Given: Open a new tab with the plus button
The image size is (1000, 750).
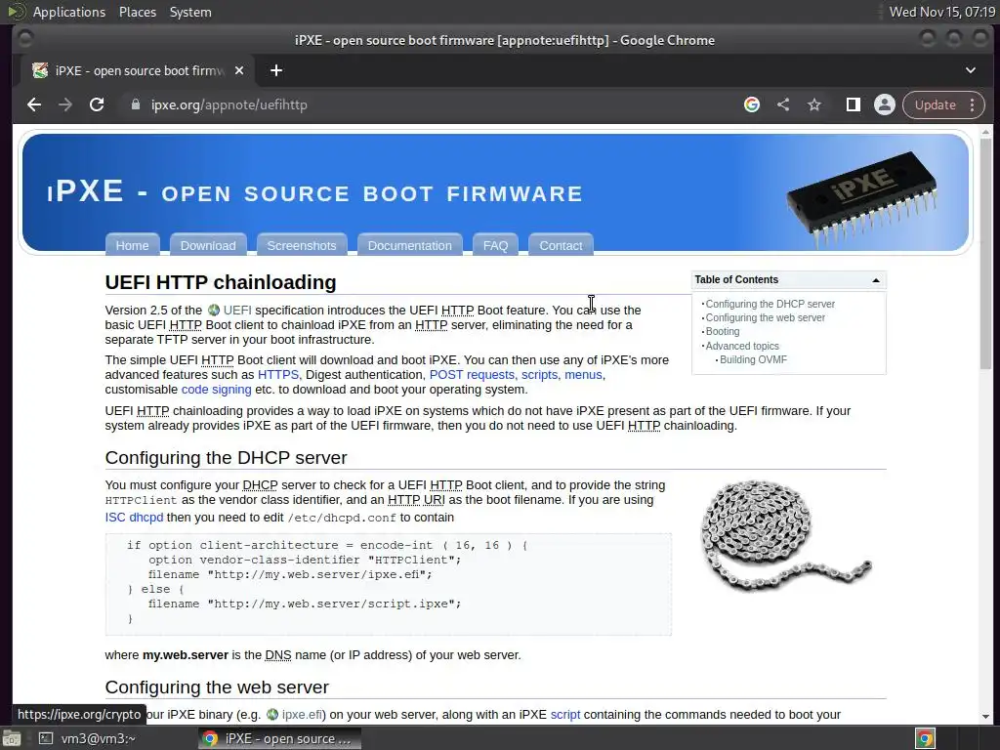Looking at the screenshot, I should (276, 70).
